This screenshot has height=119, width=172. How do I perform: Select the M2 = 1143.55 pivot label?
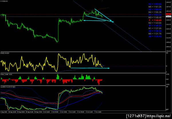point(155,23)
